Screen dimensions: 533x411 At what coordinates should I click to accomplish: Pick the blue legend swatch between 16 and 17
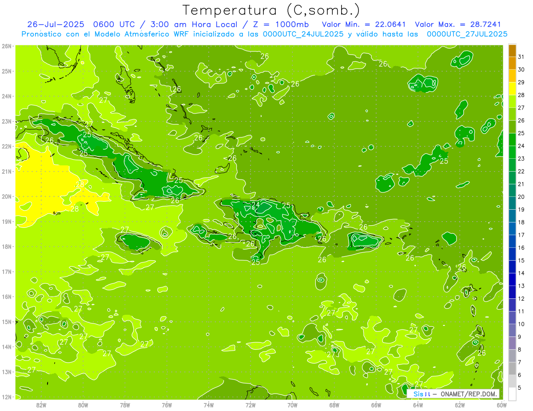click(x=512, y=241)
